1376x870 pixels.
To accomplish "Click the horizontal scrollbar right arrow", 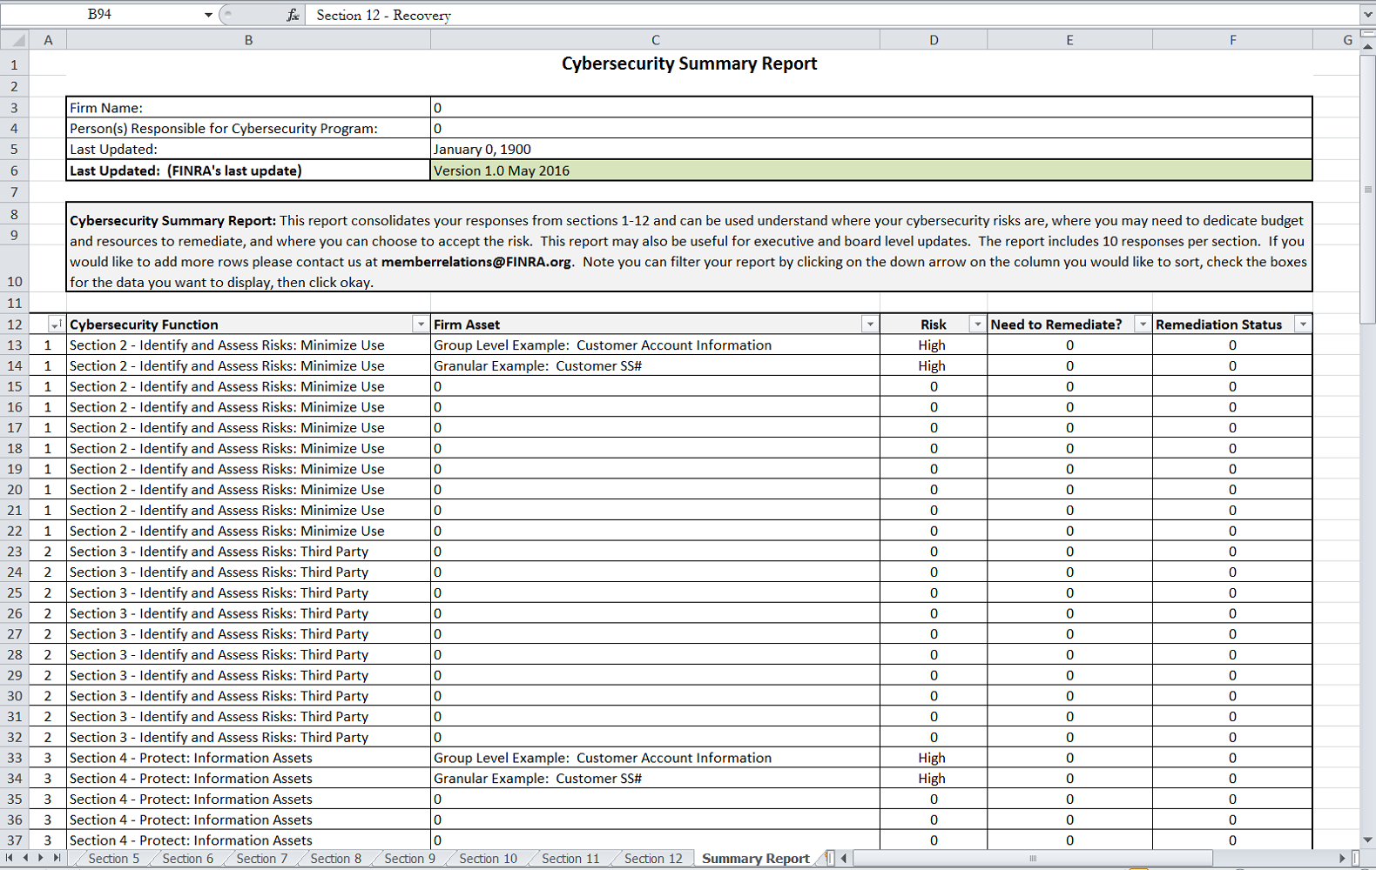I will 1342,859.
